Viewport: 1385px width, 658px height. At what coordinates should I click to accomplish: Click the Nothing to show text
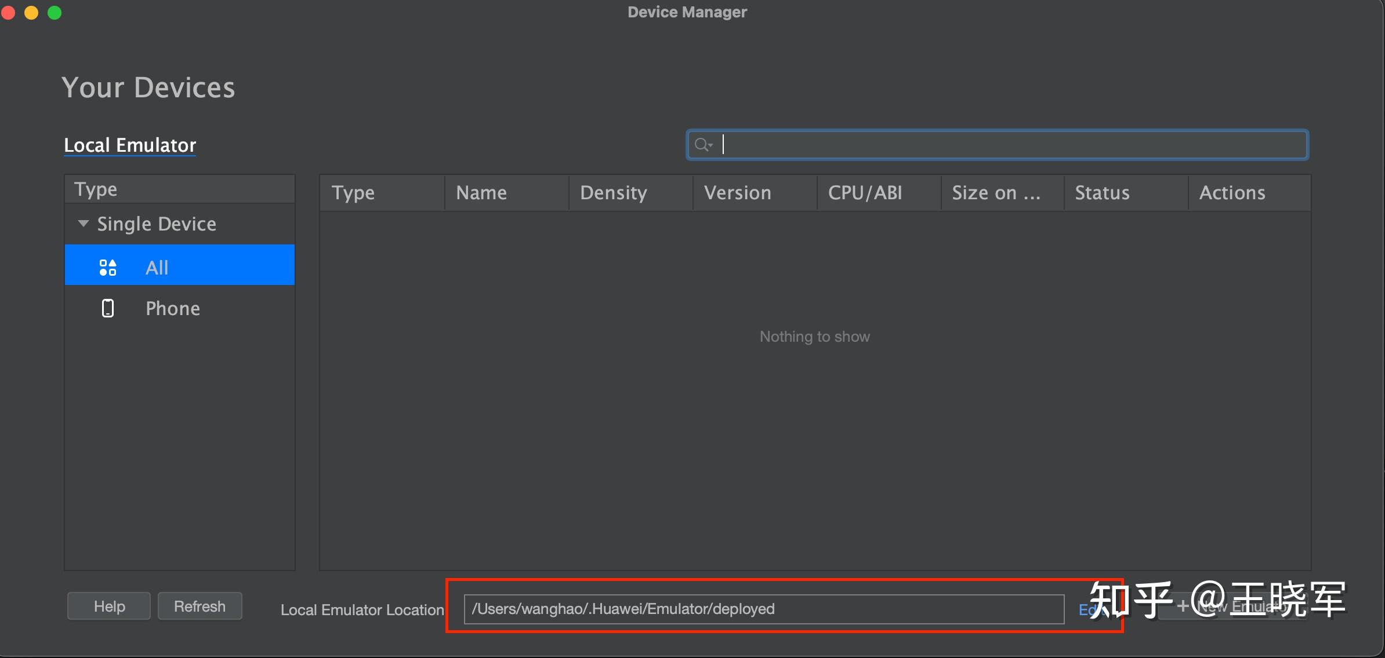coord(815,337)
